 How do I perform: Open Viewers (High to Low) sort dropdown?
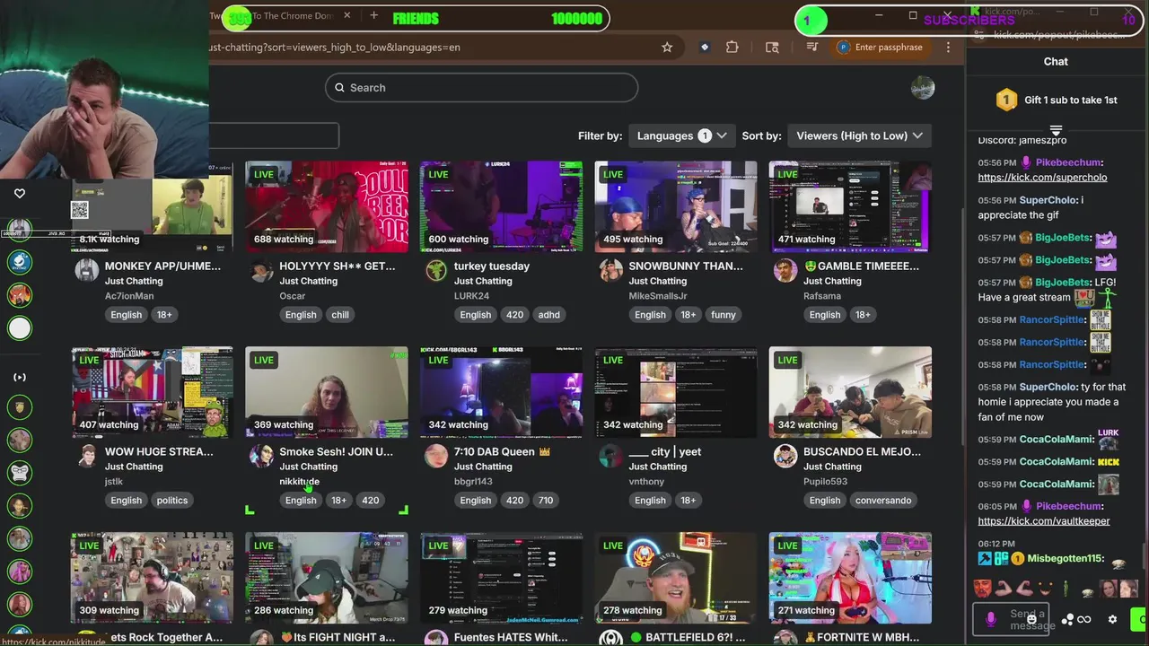[859, 135]
